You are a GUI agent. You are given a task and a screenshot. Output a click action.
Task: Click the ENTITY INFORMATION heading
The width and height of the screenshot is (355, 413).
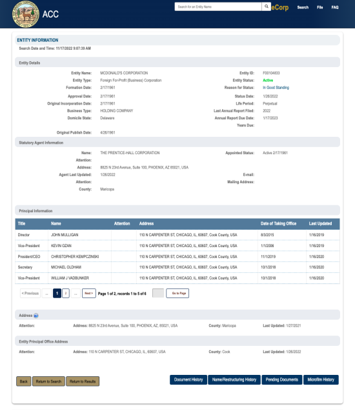coord(37,40)
